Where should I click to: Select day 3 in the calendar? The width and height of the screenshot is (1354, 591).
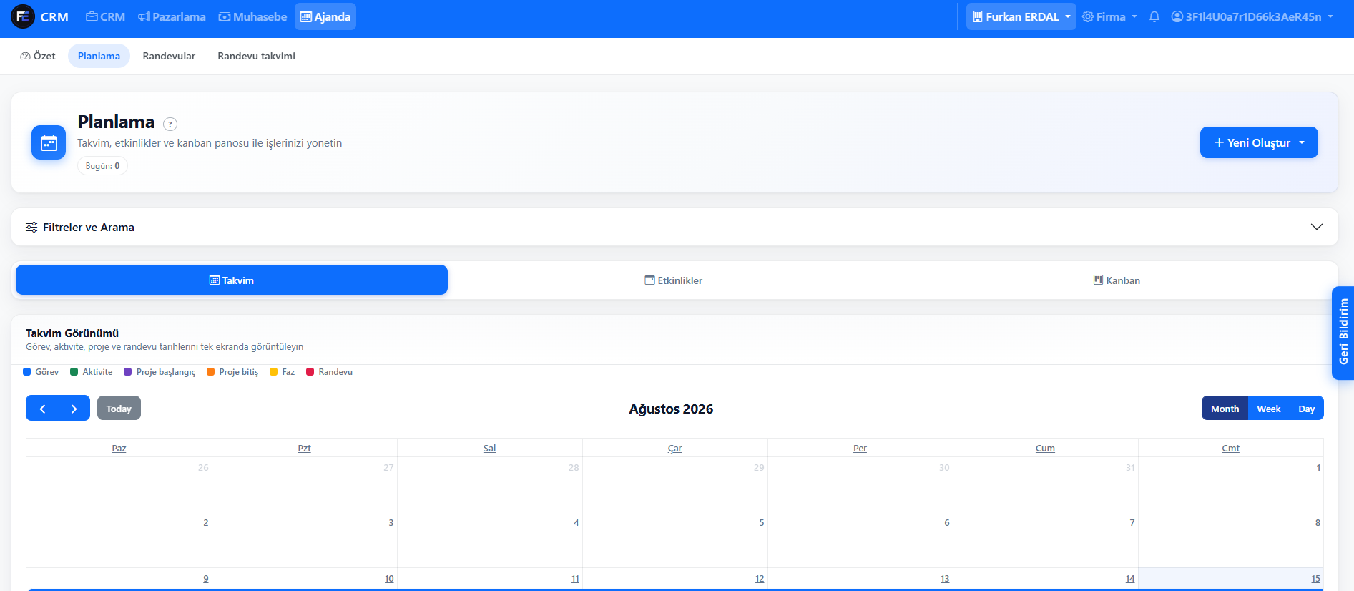[391, 523]
